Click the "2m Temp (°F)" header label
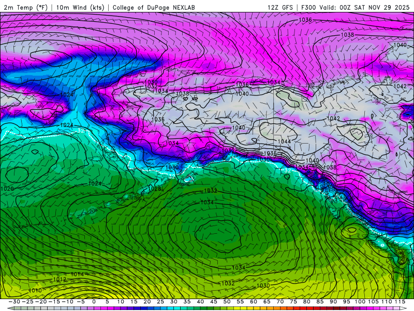Image resolution: width=414 pixels, height=311 pixels. pos(25,7)
